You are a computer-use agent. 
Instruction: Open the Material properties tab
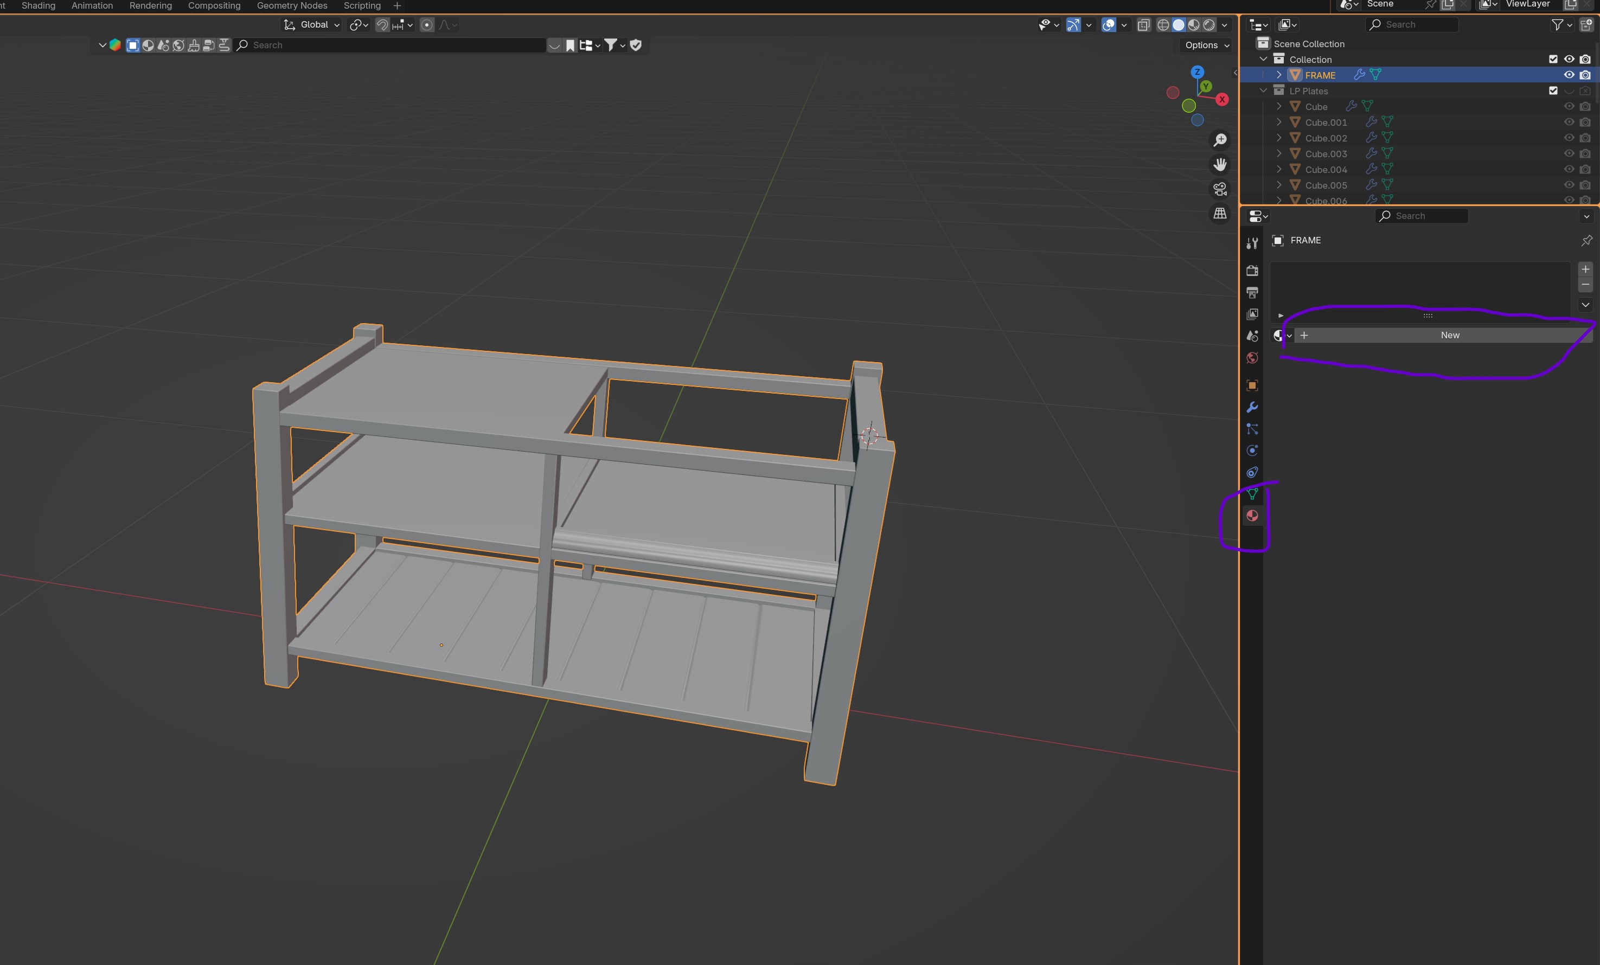(1252, 516)
